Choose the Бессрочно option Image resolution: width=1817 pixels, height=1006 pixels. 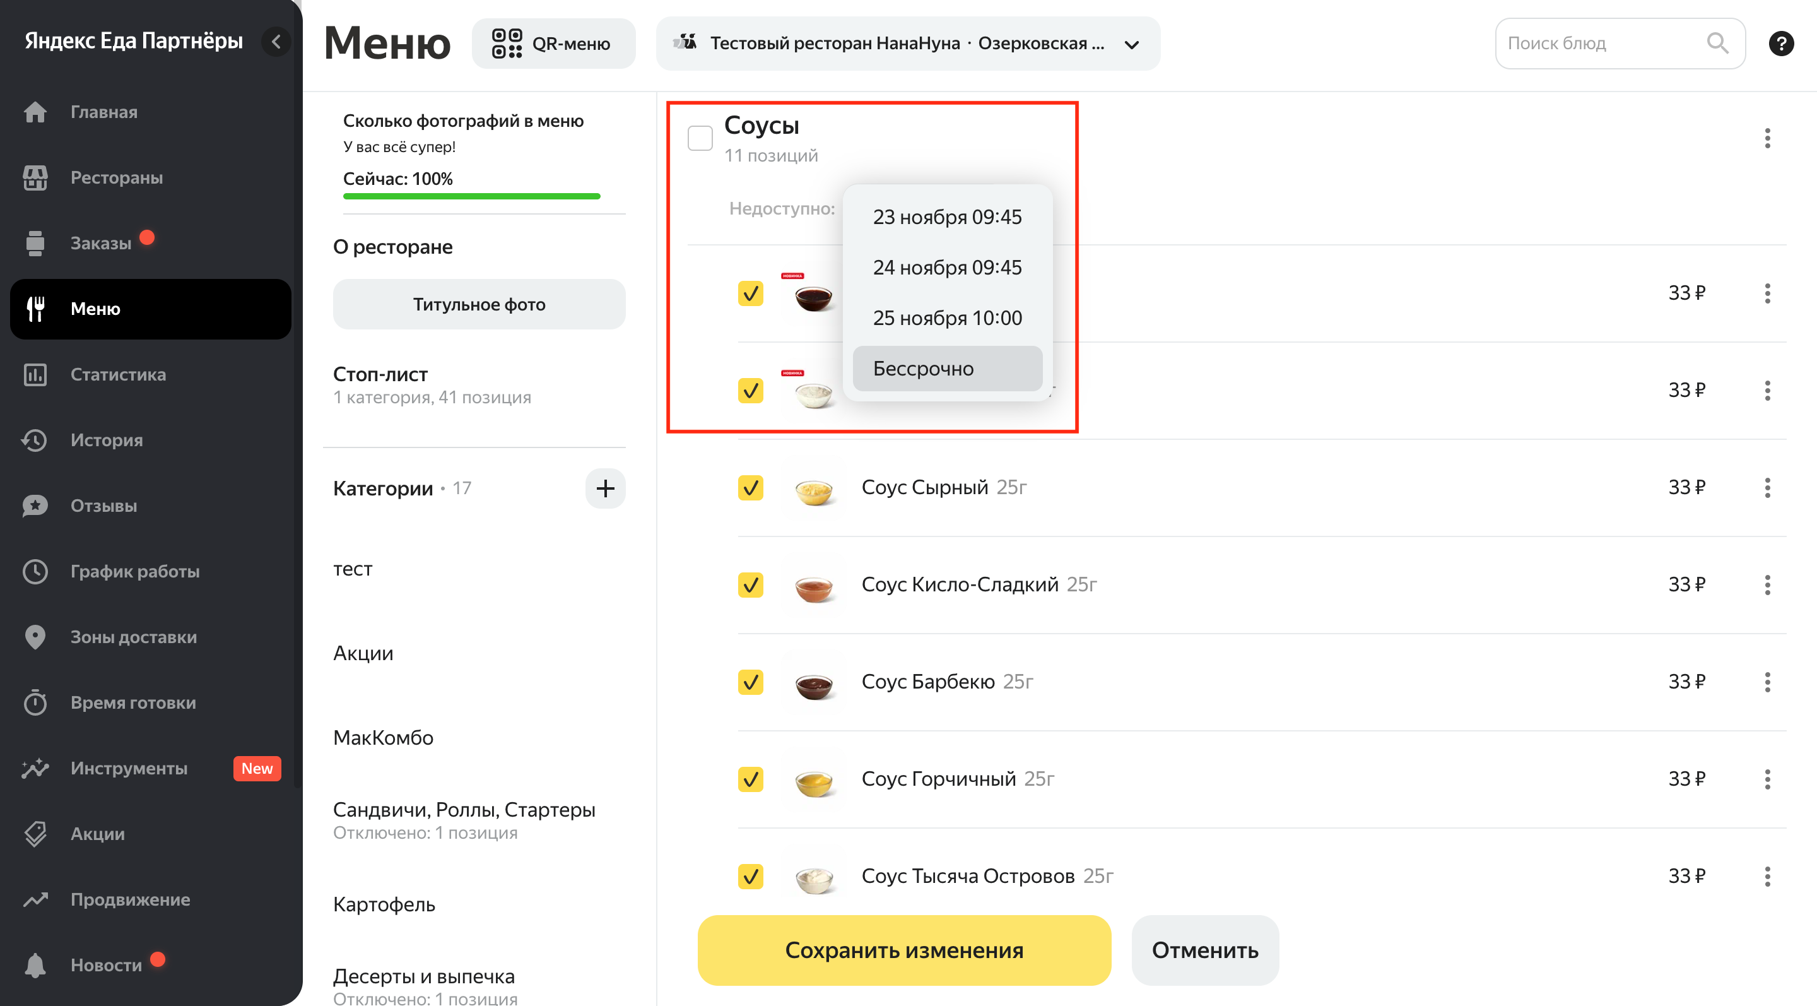[947, 369]
